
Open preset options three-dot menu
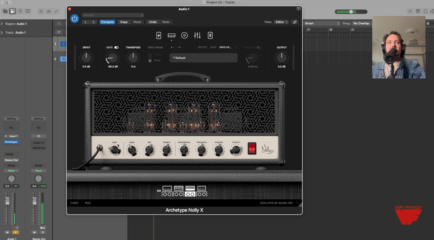[236, 47]
